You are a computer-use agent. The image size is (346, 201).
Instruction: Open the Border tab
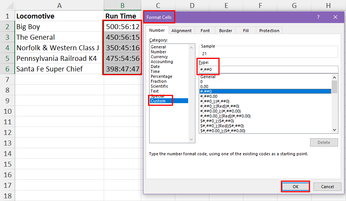(x=226, y=31)
